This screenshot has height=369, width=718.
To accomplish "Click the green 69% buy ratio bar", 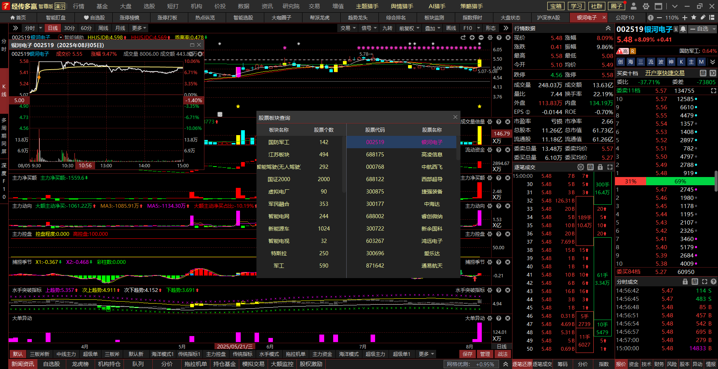I will pos(680,182).
